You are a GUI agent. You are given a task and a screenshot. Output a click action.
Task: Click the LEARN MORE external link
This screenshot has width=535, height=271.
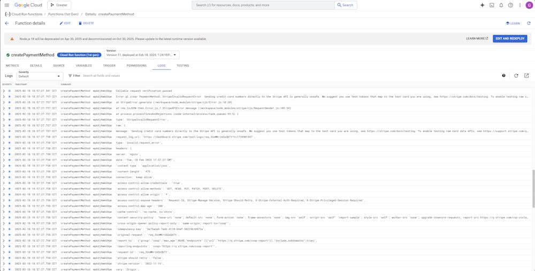(477, 38)
